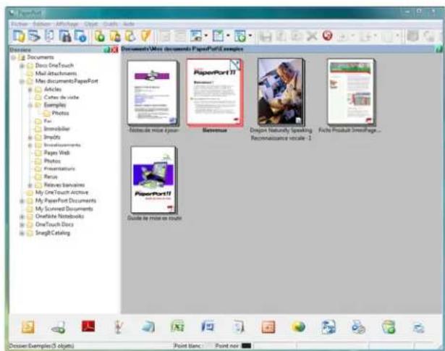
Task: Open the Affichage menu
Action: coord(67,24)
